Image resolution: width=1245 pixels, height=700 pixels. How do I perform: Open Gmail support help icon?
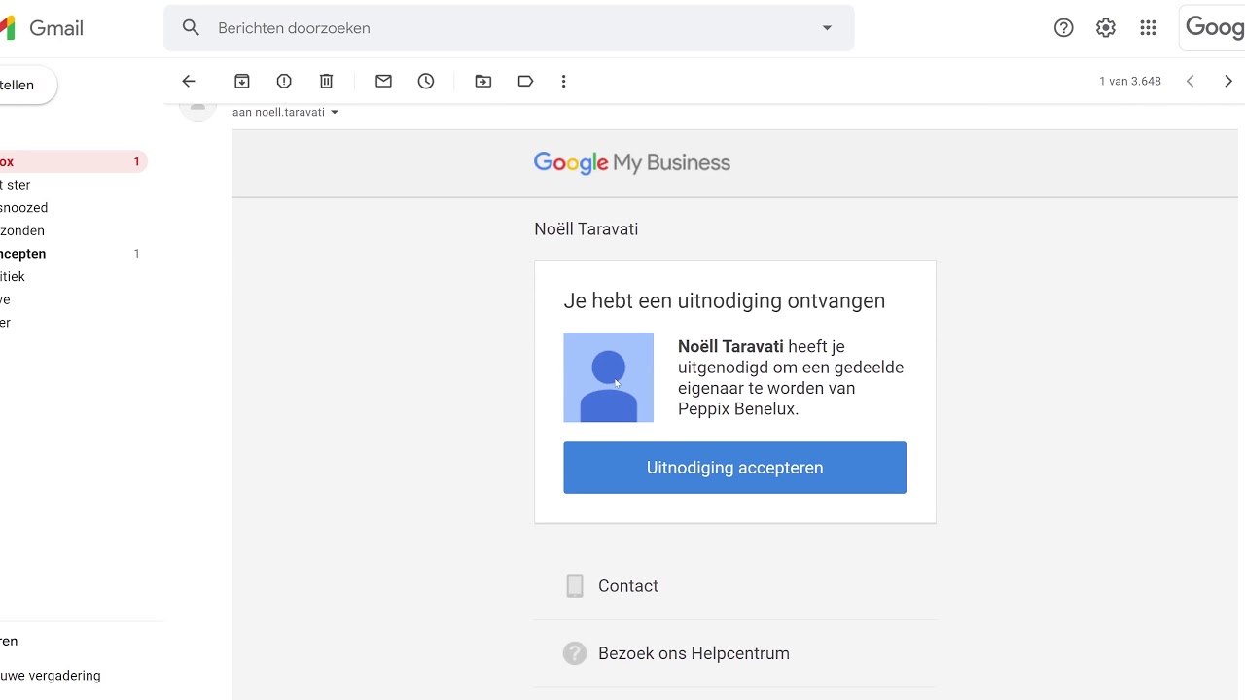coord(1064,28)
